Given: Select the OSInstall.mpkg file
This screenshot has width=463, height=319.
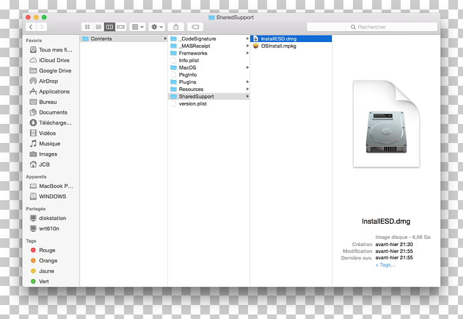Looking at the screenshot, I should (278, 46).
